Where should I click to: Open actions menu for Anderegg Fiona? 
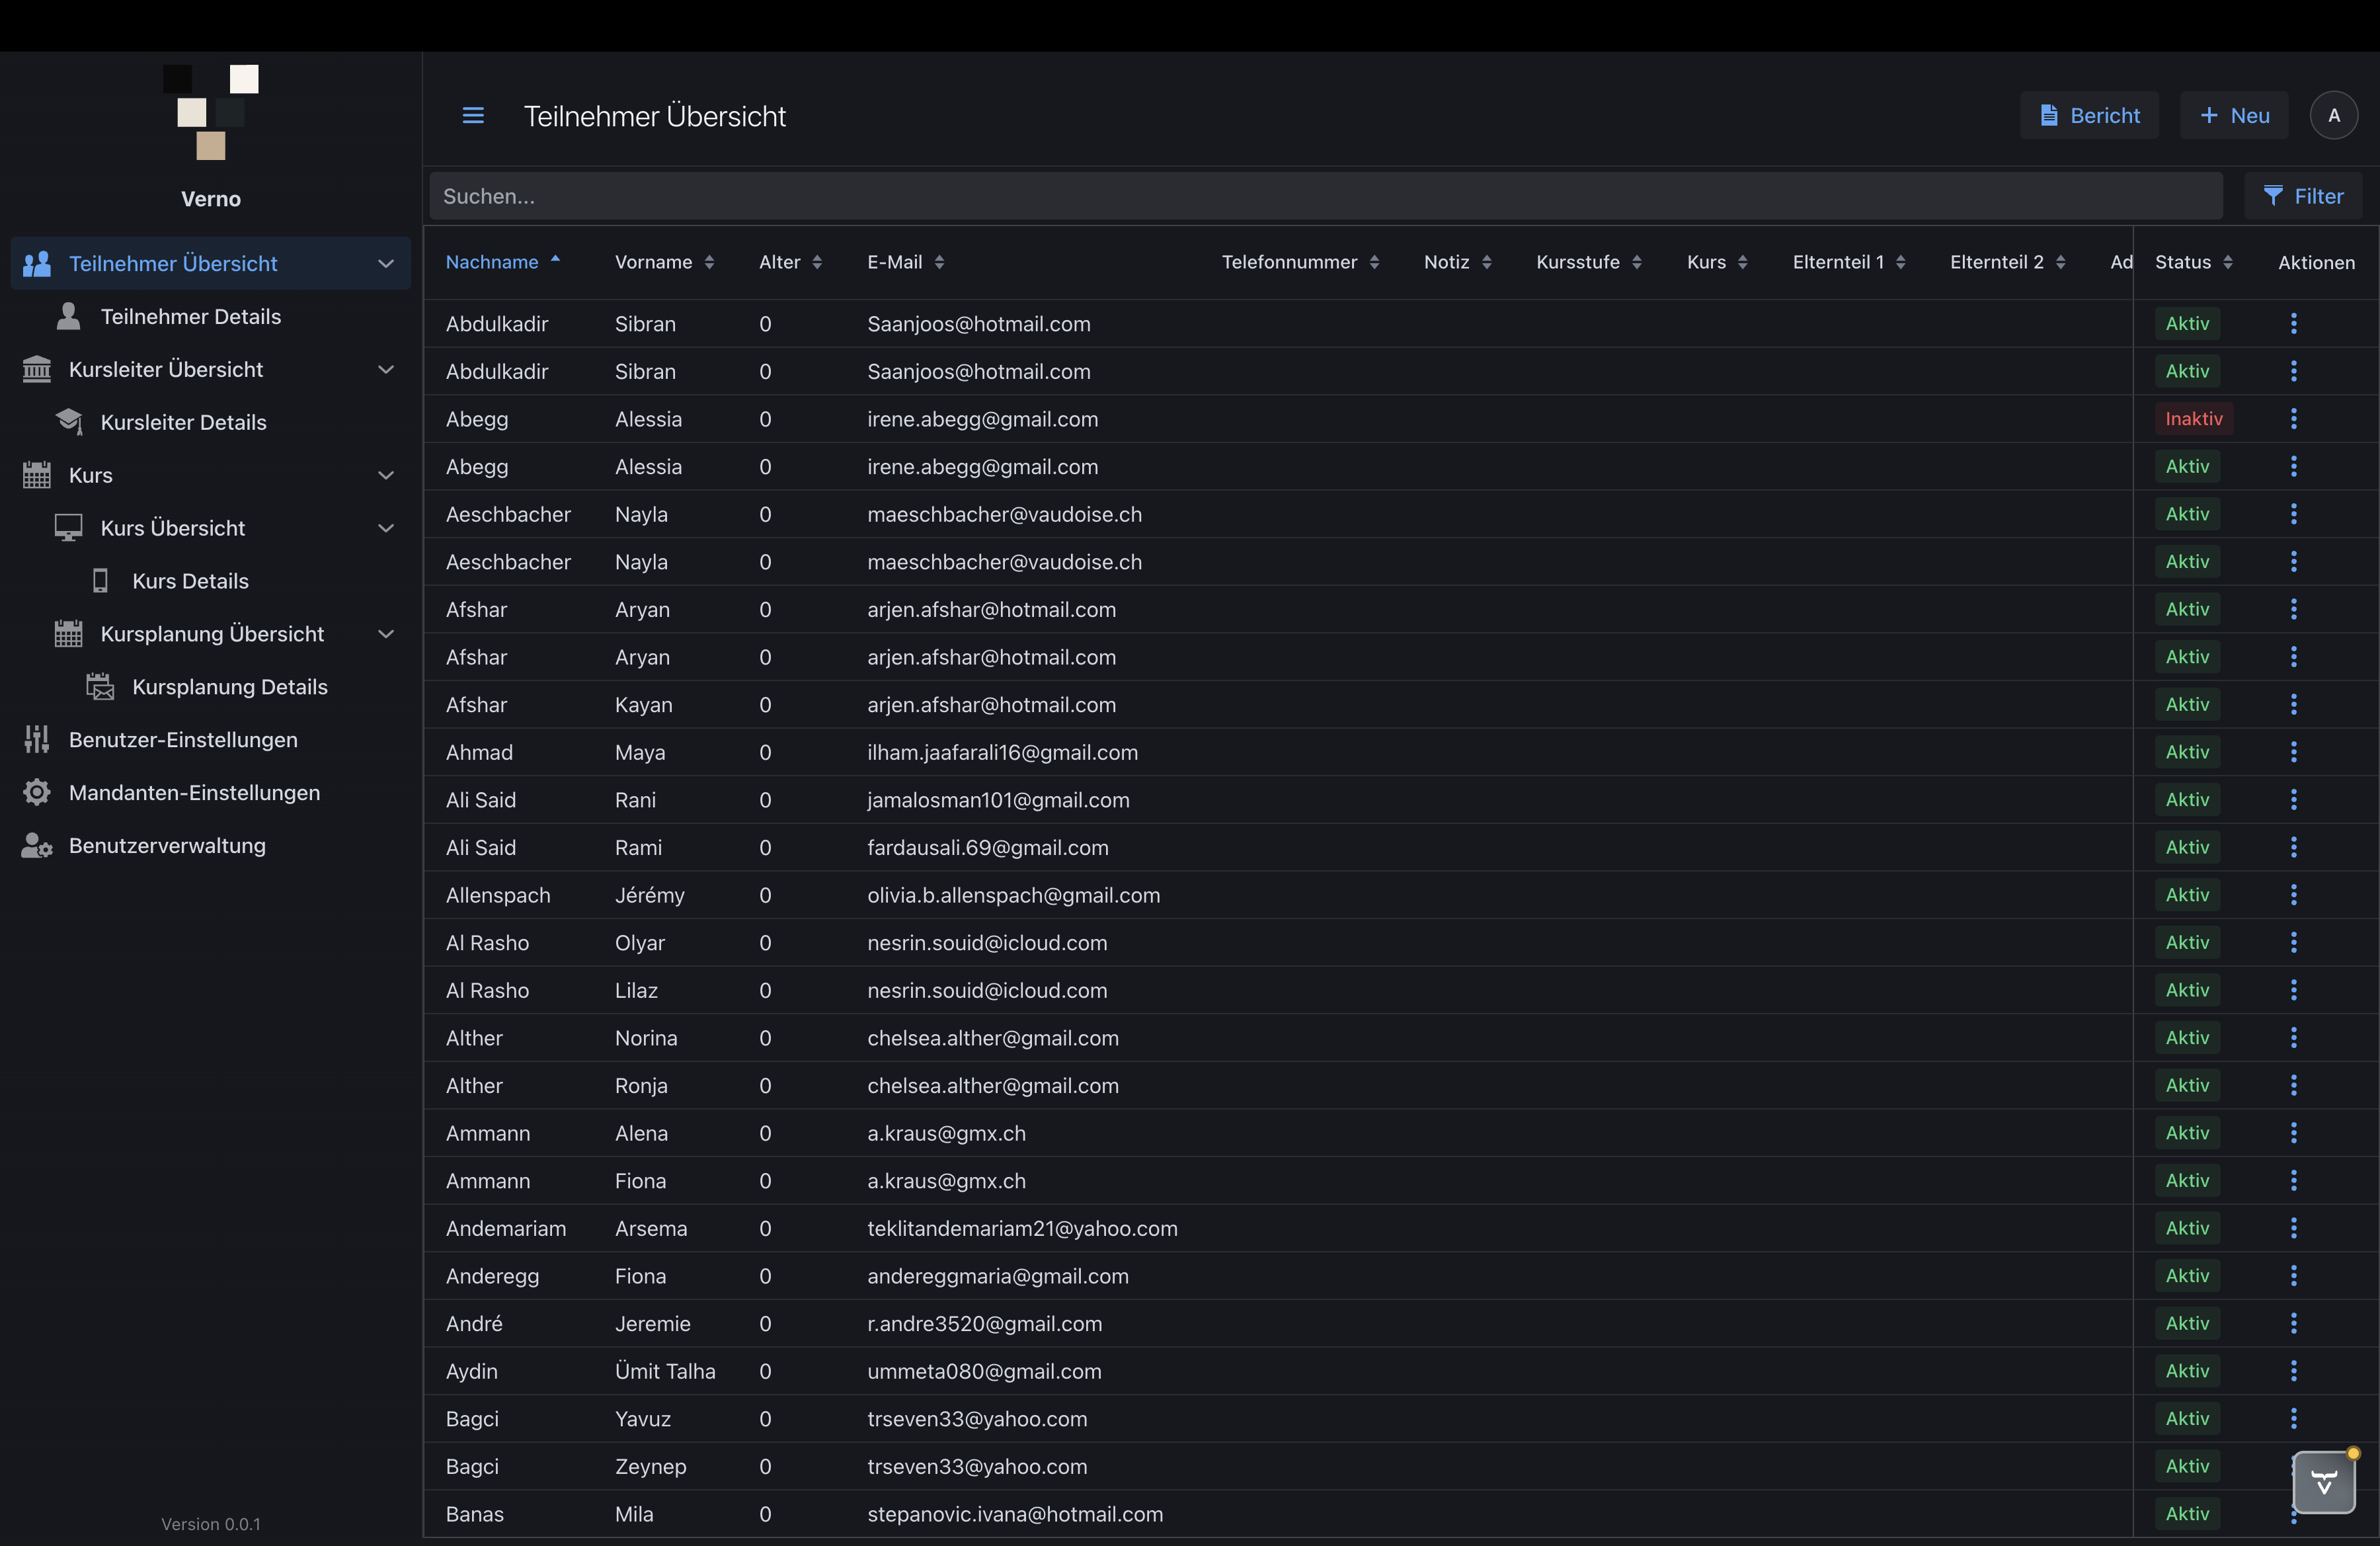click(2293, 1276)
